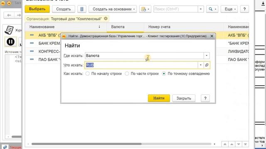Click the Создать button
The image size is (266, 149).
pyautogui.click(x=64, y=9)
